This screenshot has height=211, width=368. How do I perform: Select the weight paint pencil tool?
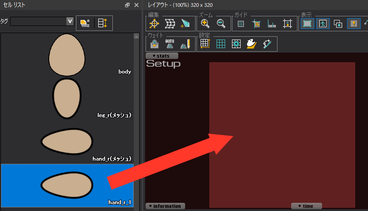coord(185,44)
